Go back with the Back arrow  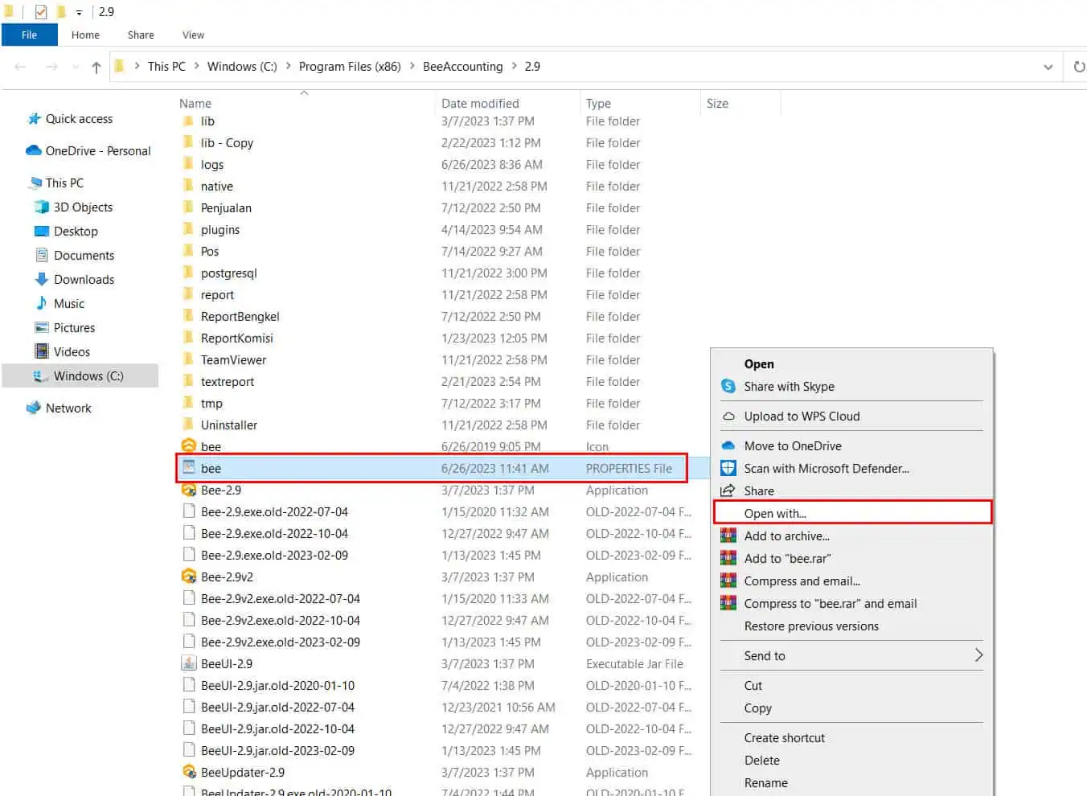(x=21, y=67)
